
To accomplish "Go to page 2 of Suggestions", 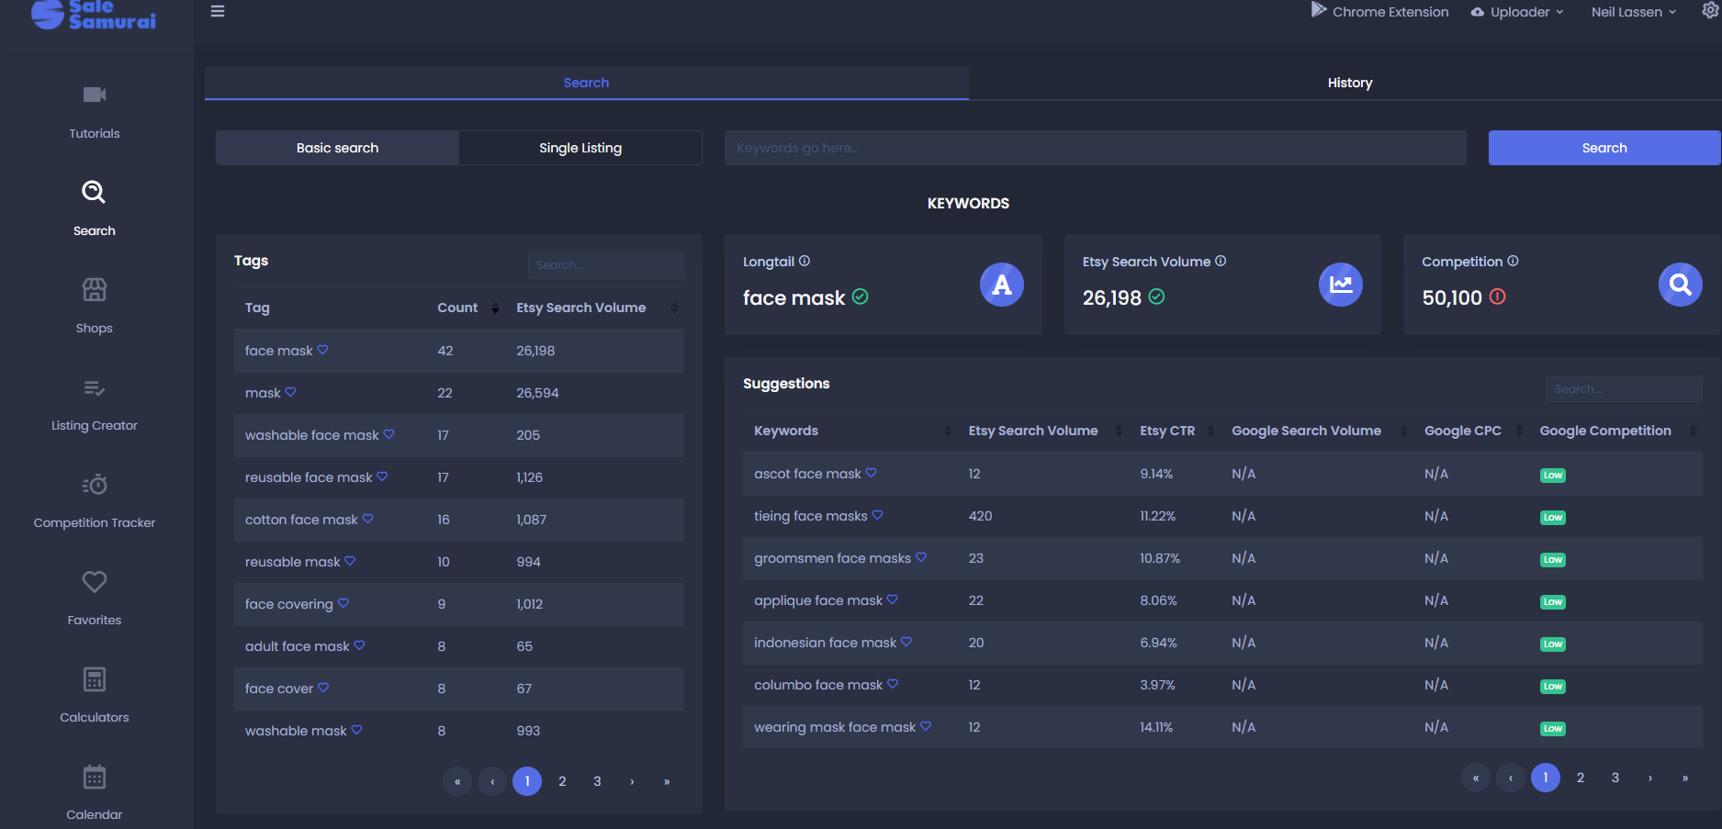I will [1581, 778].
